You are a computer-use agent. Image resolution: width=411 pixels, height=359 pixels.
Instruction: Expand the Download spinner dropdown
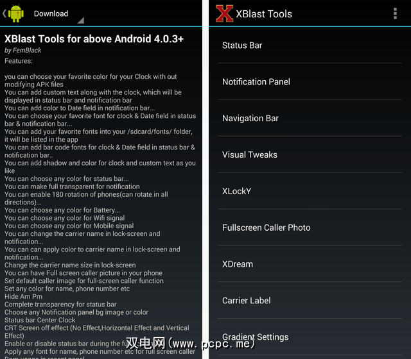58,13
